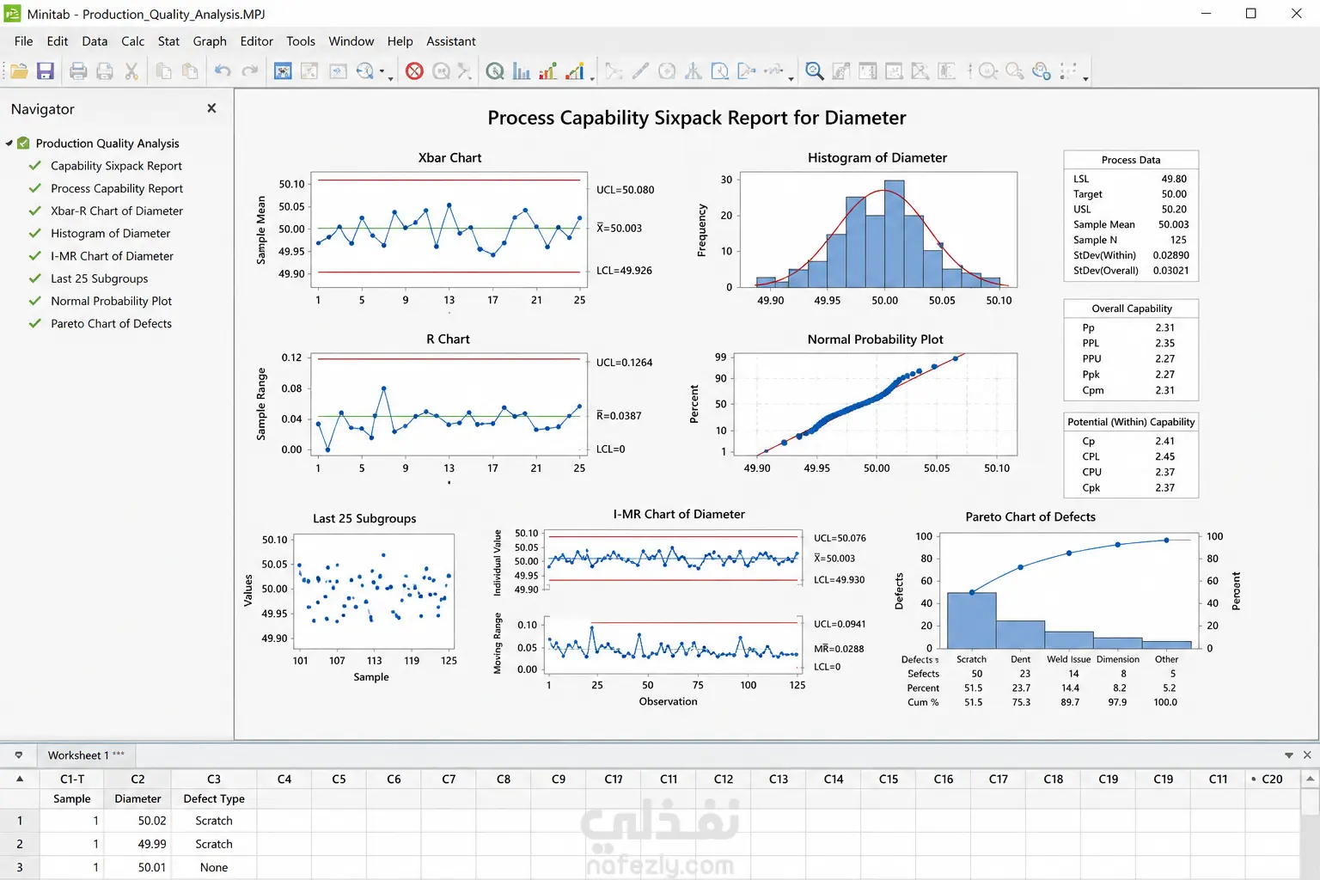Open the dropdown arrow at toolbar's far right end
Screen dimensions: 1320x880
point(1085,79)
